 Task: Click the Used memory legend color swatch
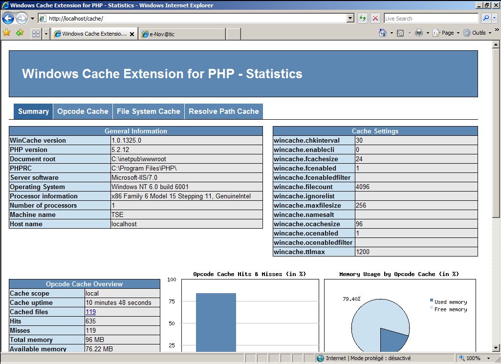431,300
